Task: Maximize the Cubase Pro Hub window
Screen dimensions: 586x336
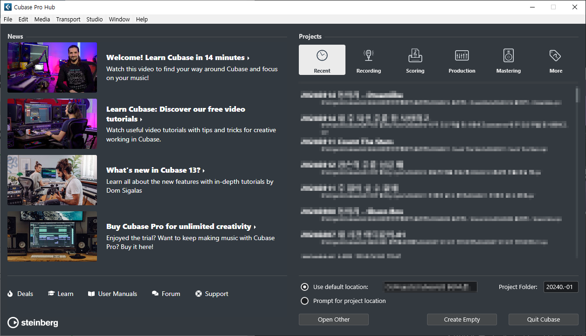Action: [553, 7]
